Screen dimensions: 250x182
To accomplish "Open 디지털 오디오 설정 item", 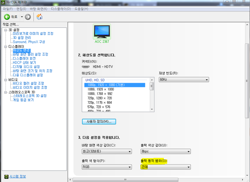I will click(x=26, y=67).
